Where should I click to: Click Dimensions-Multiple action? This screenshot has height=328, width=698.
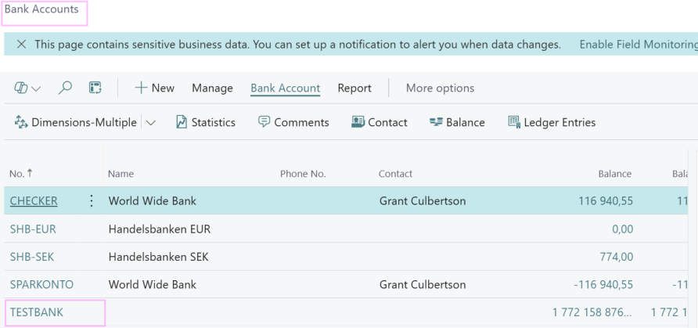click(76, 122)
